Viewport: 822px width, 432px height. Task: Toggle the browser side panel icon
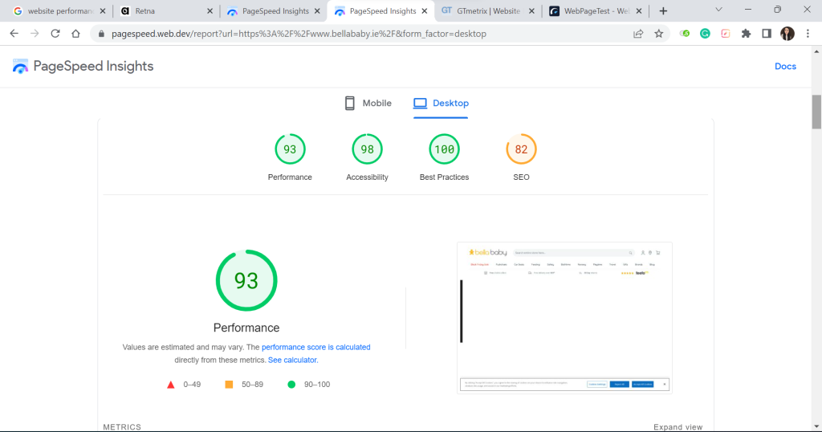click(767, 34)
